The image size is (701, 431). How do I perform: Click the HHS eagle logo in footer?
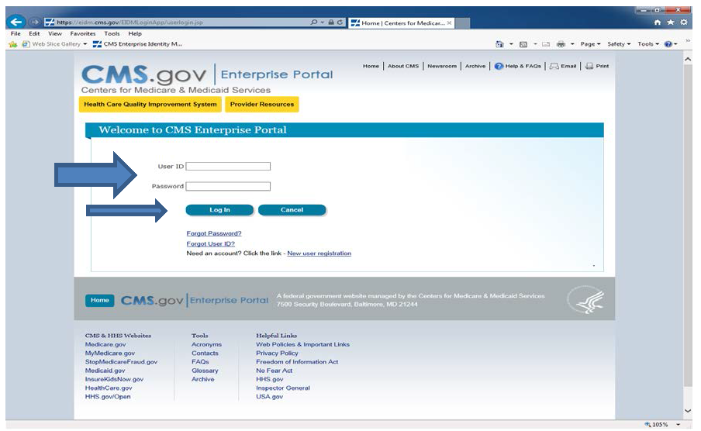click(586, 300)
